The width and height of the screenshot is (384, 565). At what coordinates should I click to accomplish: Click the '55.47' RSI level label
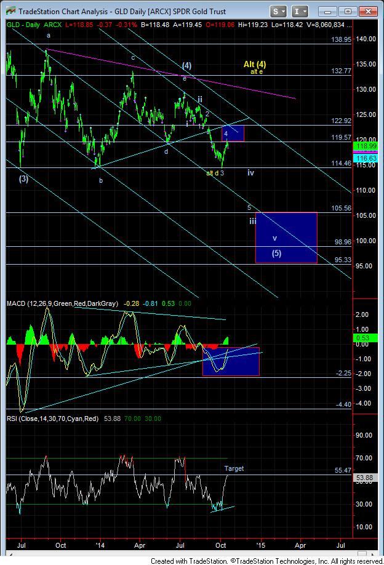click(343, 471)
